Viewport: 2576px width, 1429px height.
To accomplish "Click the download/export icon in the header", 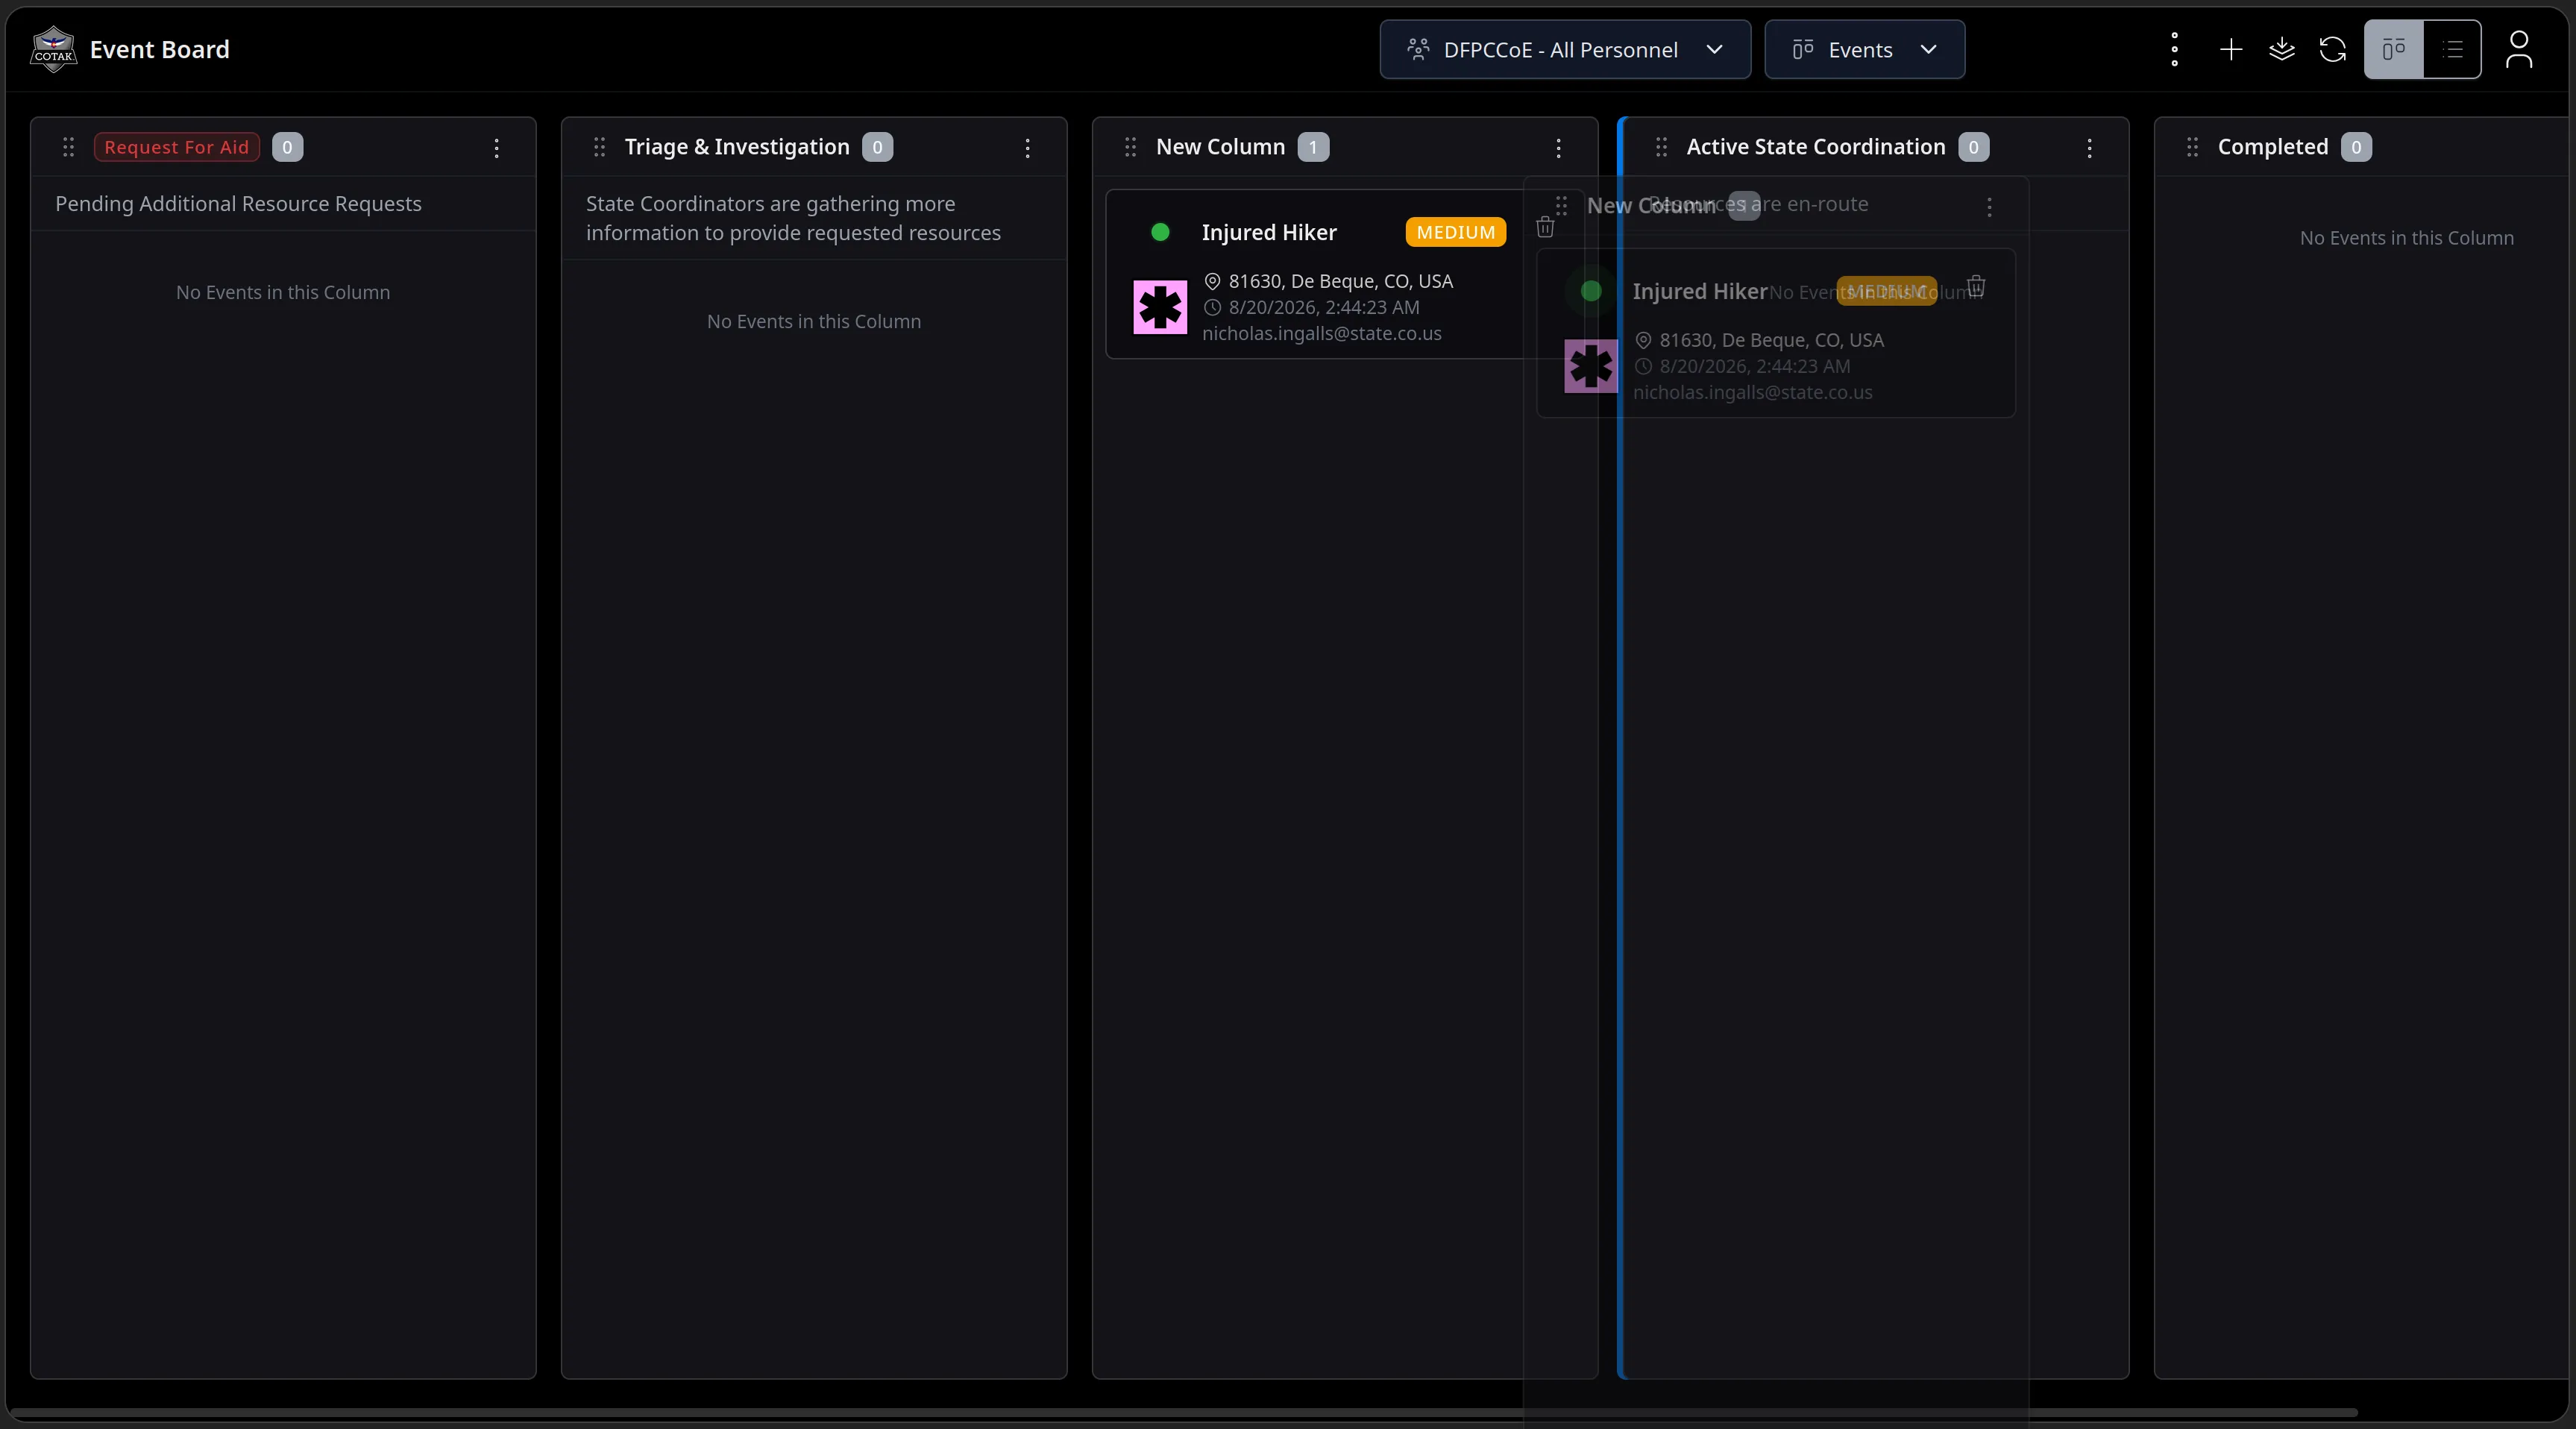I will [x=2282, y=49].
